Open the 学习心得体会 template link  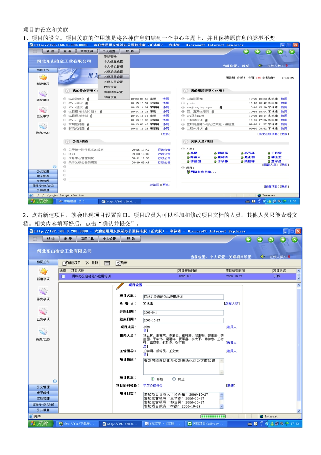[x=153, y=386]
